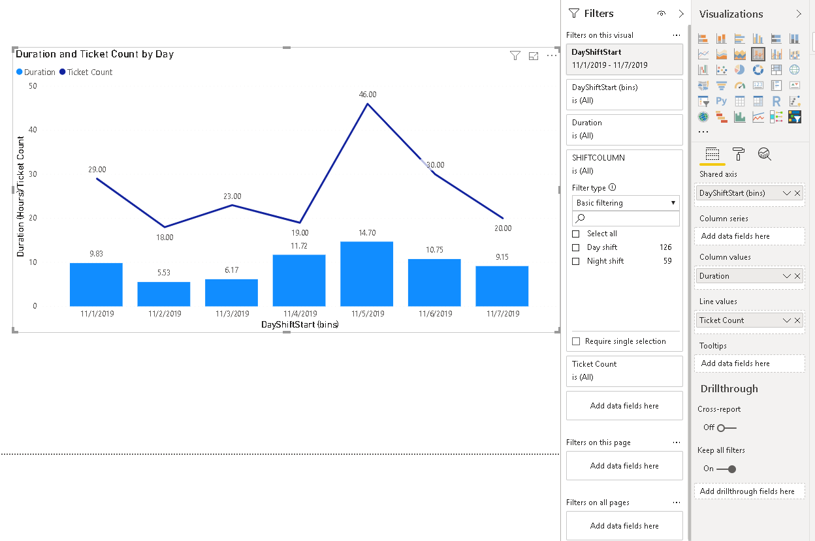This screenshot has width=815, height=541.
Task: Switch to the Format paint roller tab
Action: pos(739,154)
